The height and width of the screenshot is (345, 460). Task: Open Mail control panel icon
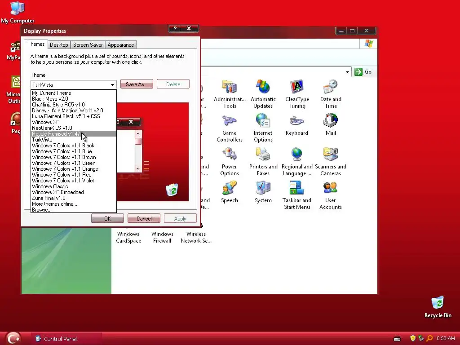(331, 125)
